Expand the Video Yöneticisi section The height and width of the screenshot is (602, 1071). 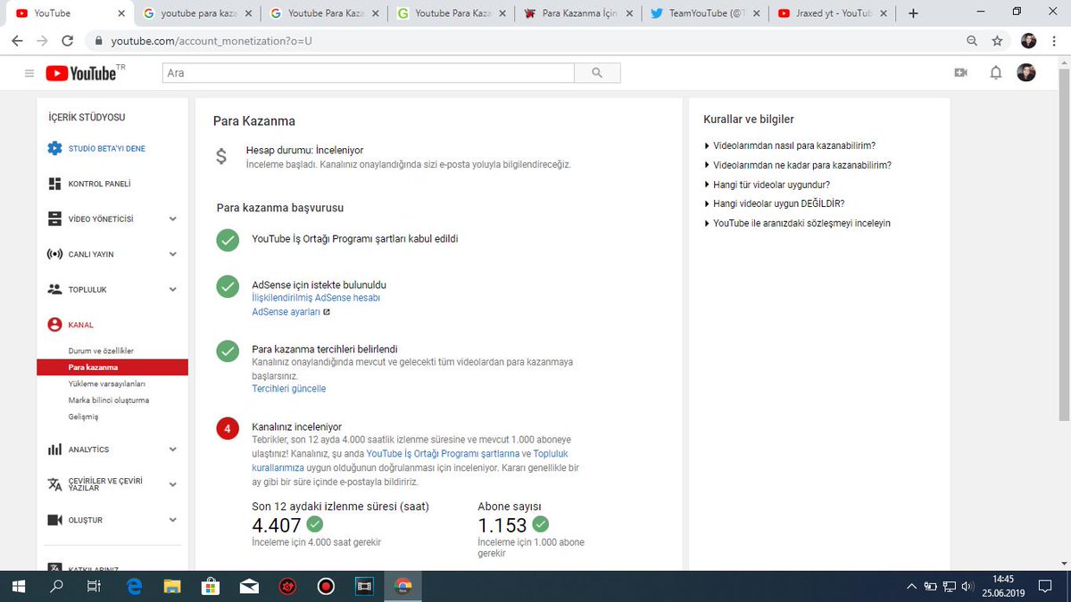(x=173, y=219)
